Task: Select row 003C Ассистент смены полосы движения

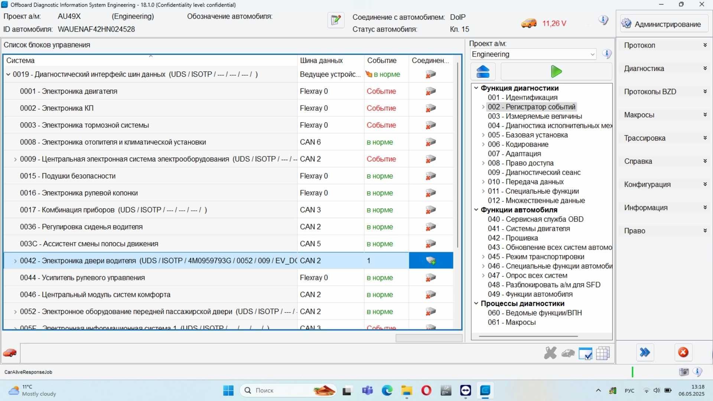Action: coord(228,244)
